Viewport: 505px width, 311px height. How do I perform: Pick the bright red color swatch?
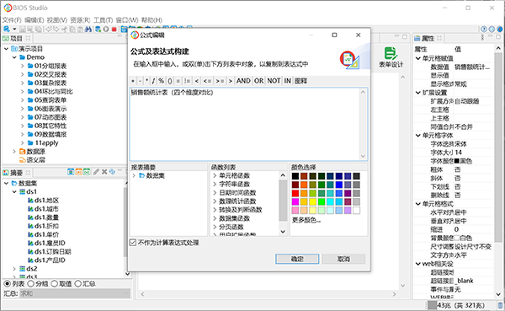tap(295, 193)
